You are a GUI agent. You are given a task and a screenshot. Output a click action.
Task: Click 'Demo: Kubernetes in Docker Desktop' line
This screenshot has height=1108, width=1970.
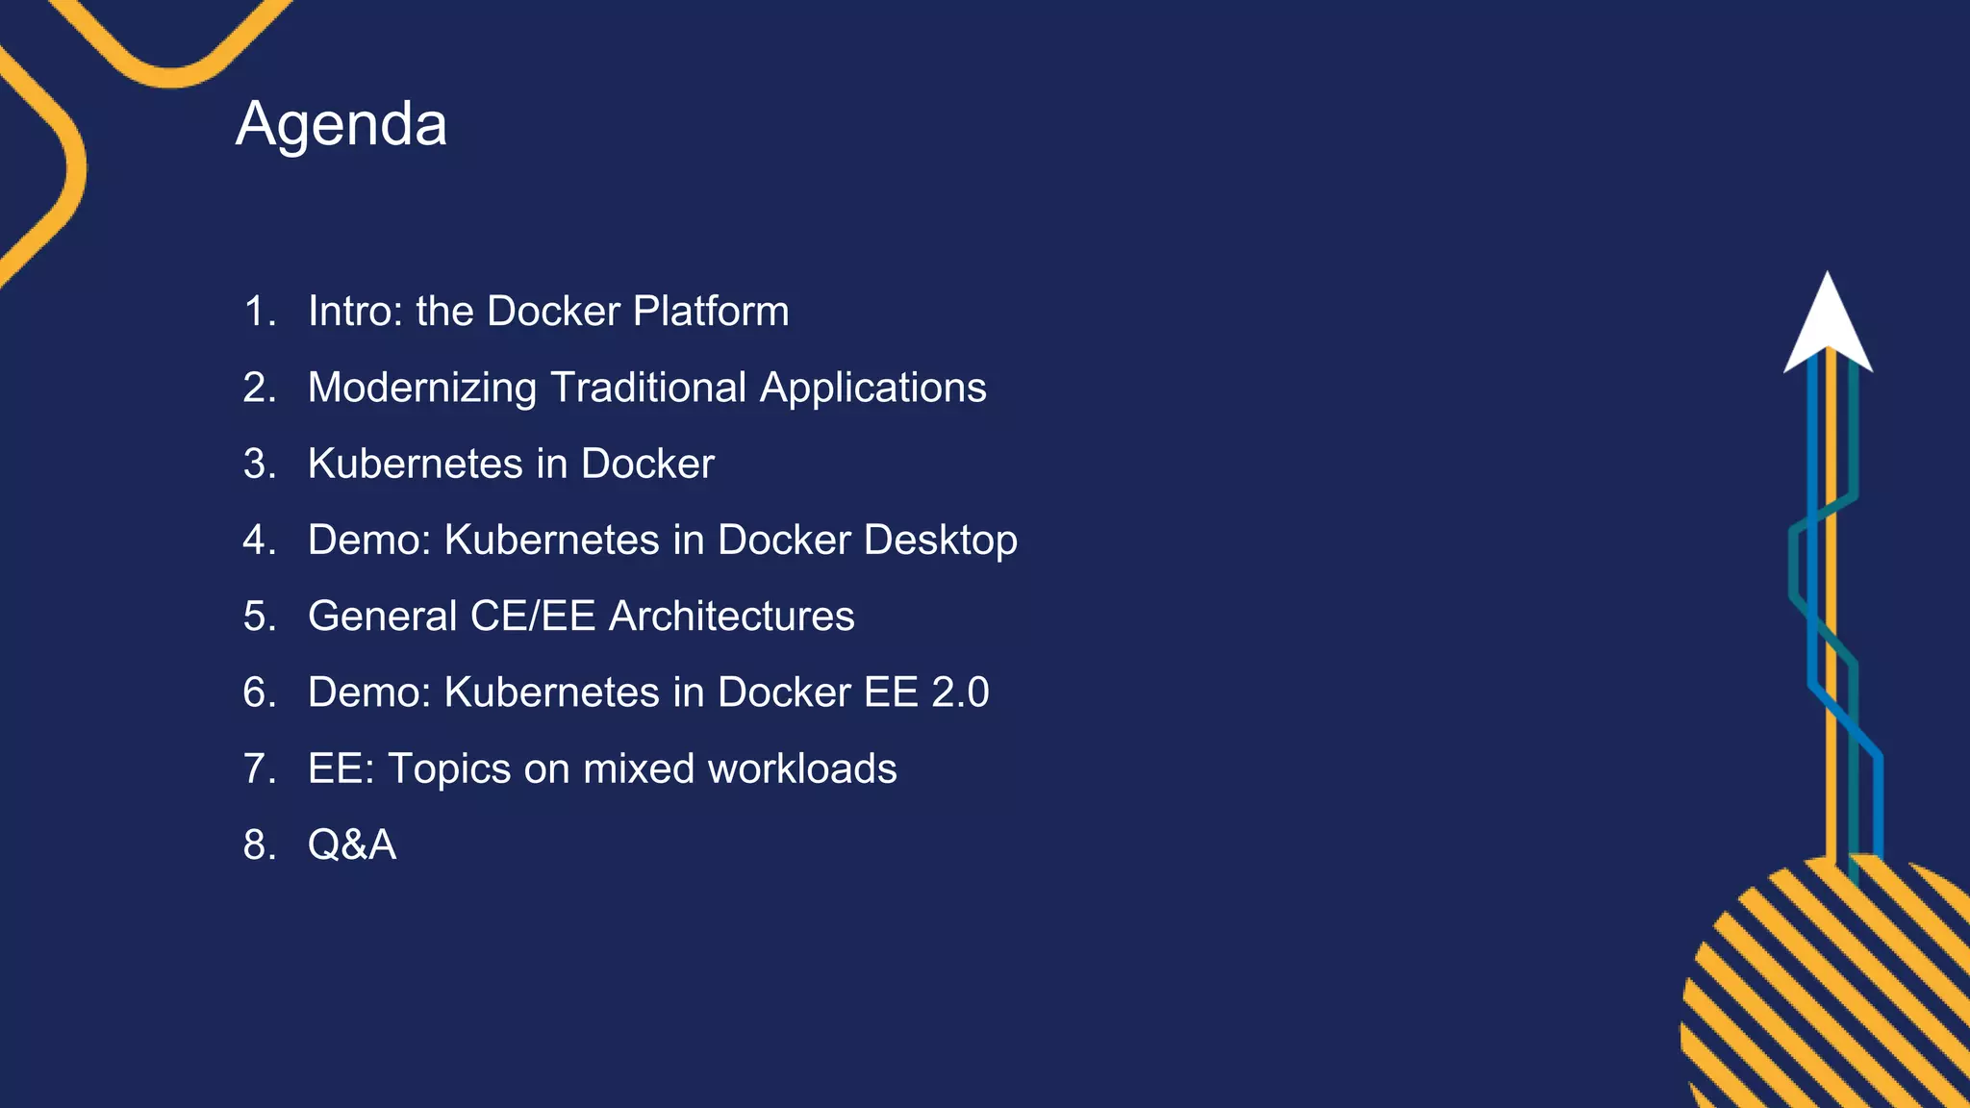click(663, 541)
